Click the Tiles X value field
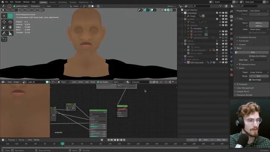270x152 pixels. 259,23
